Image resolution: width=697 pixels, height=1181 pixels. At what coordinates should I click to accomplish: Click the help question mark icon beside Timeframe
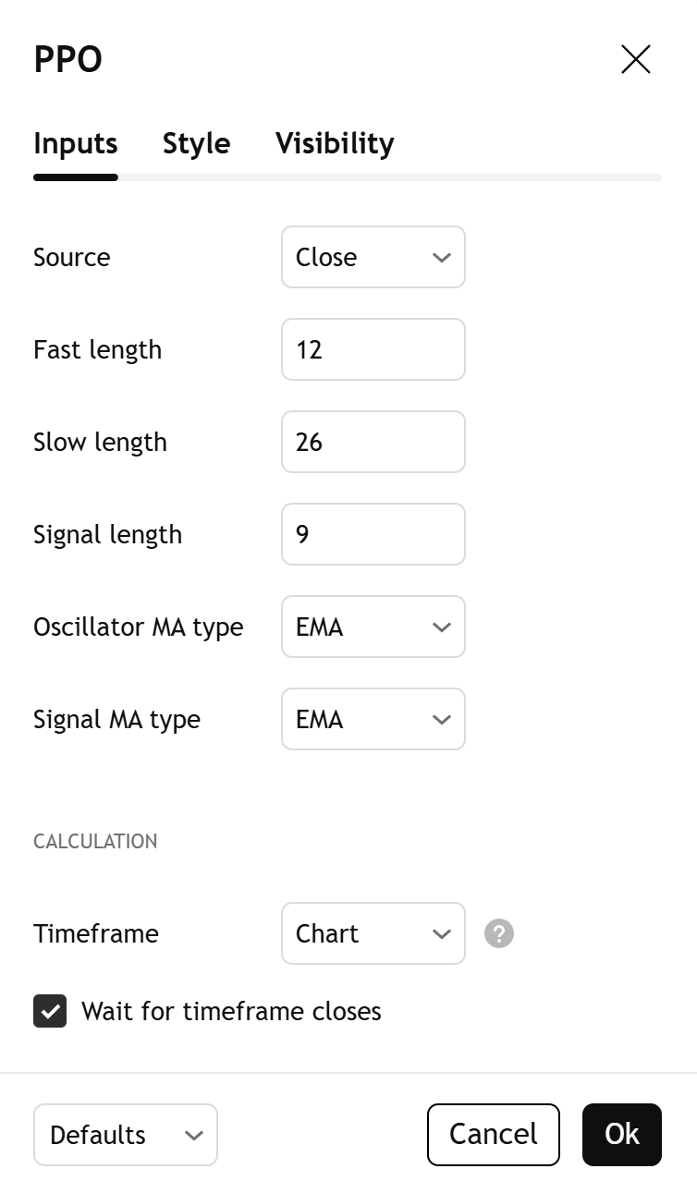[499, 933]
